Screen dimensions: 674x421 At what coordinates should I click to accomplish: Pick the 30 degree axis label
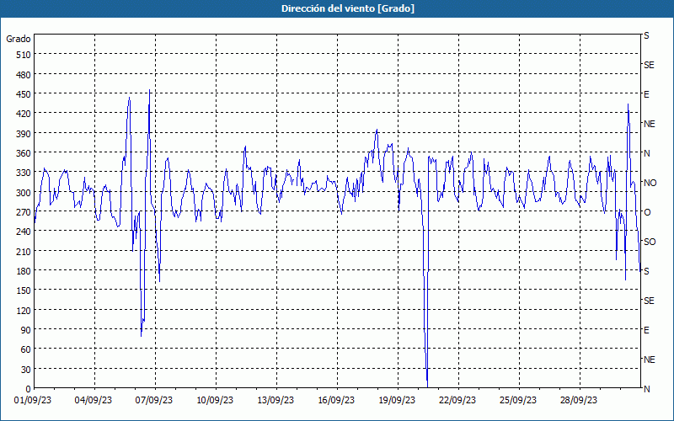point(26,370)
